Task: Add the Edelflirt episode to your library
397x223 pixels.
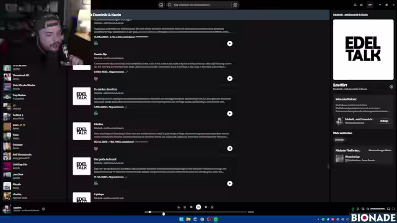Action: [x=96, y=149]
